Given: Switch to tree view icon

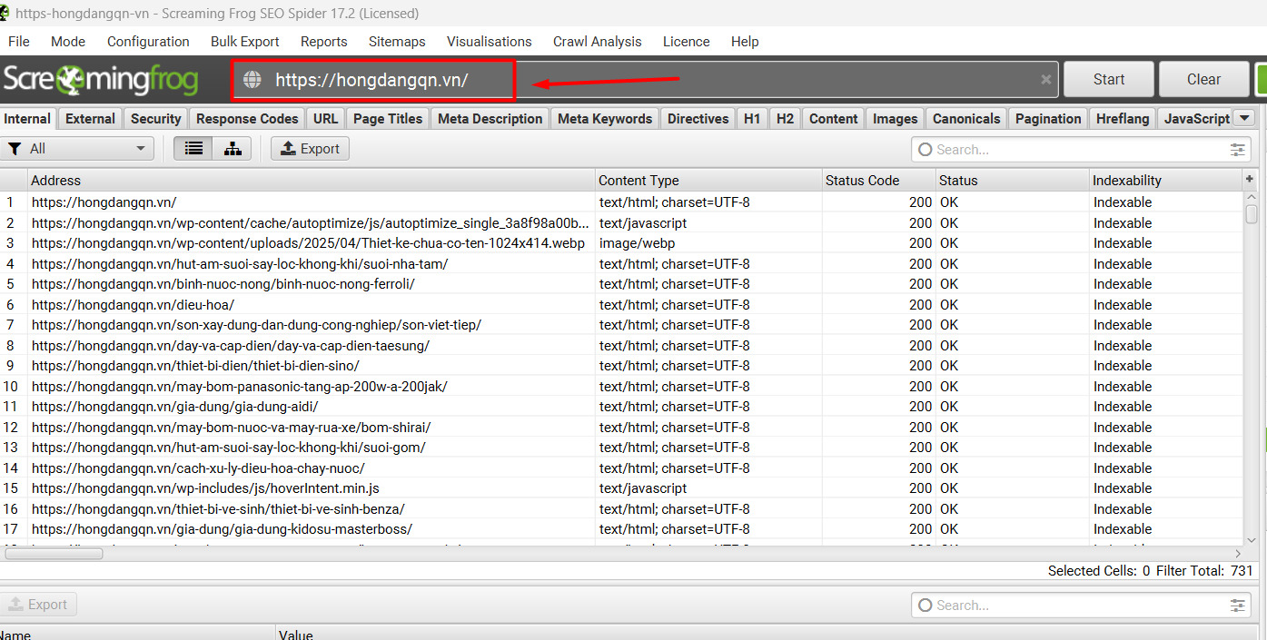Looking at the screenshot, I should (233, 149).
